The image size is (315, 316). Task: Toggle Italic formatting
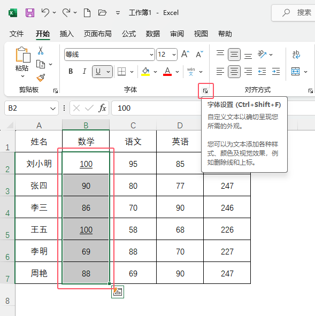click(84, 71)
